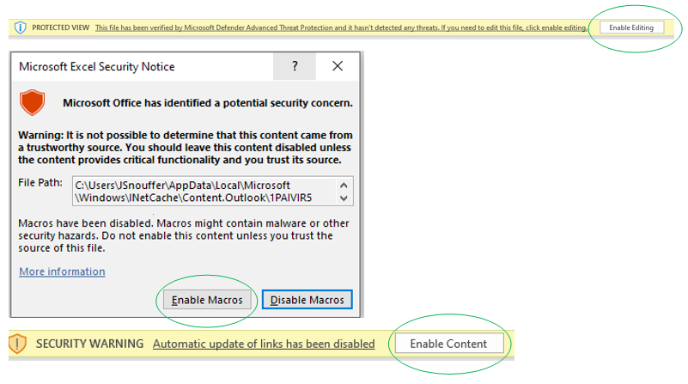The image size is (688, 384).
Task: Click the orange shield icon in the dialog
Action: coord(32,103)
